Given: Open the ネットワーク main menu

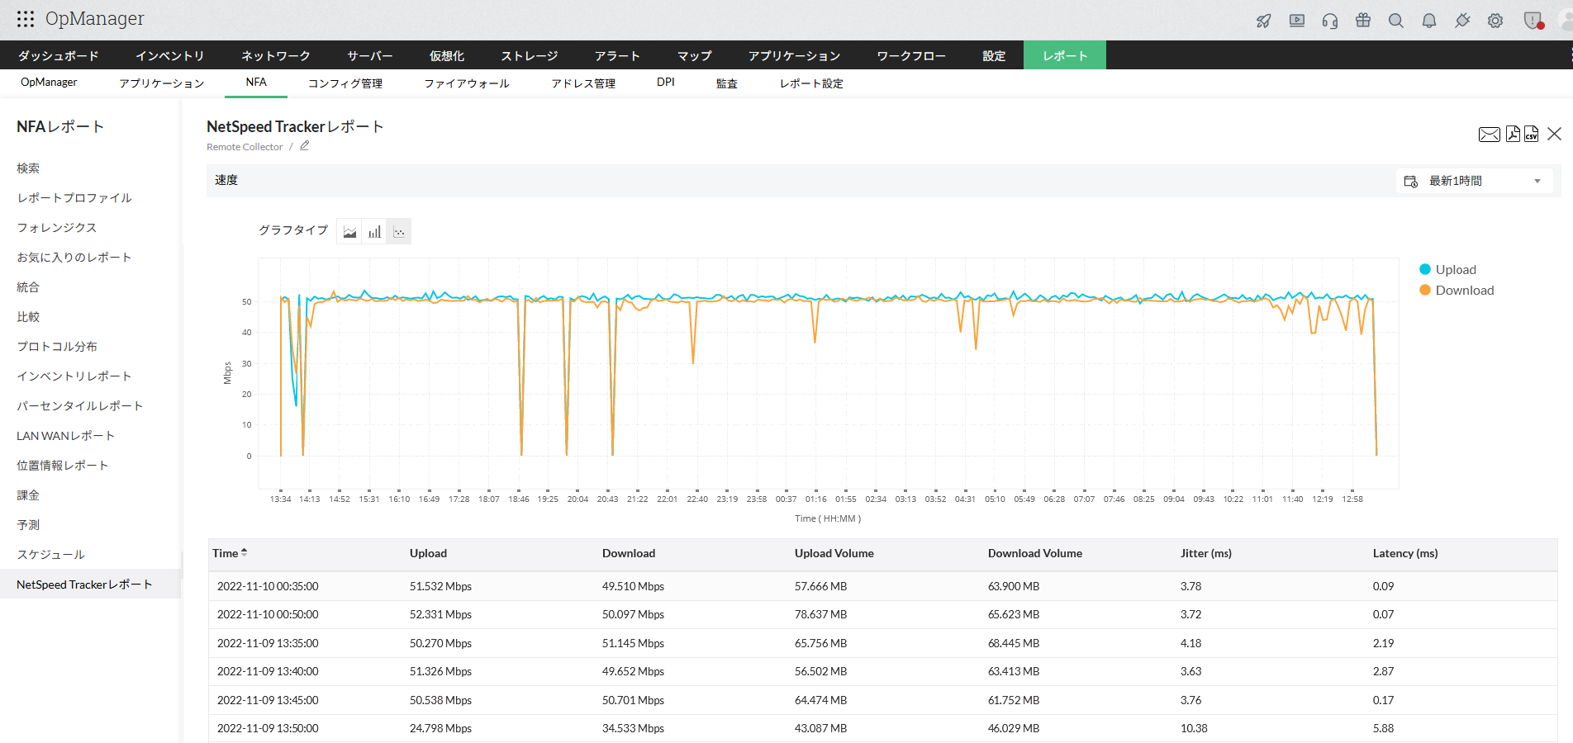Looking at the screenshot, I should click(276, 56).
